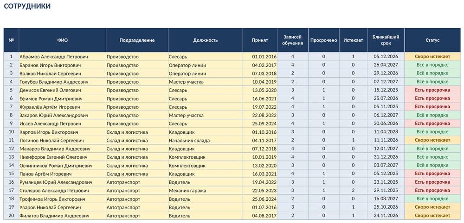Viewport: 464px width, 223px height.
Task: Select the Статус column header
Action: click(432, 40)
